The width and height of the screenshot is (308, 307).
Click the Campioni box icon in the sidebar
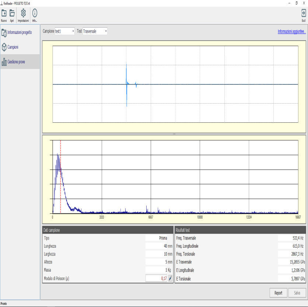point(4,47)
